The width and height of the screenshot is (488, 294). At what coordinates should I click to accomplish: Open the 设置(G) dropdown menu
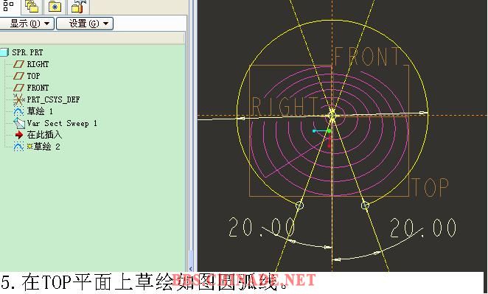click(x=85, y=24)
